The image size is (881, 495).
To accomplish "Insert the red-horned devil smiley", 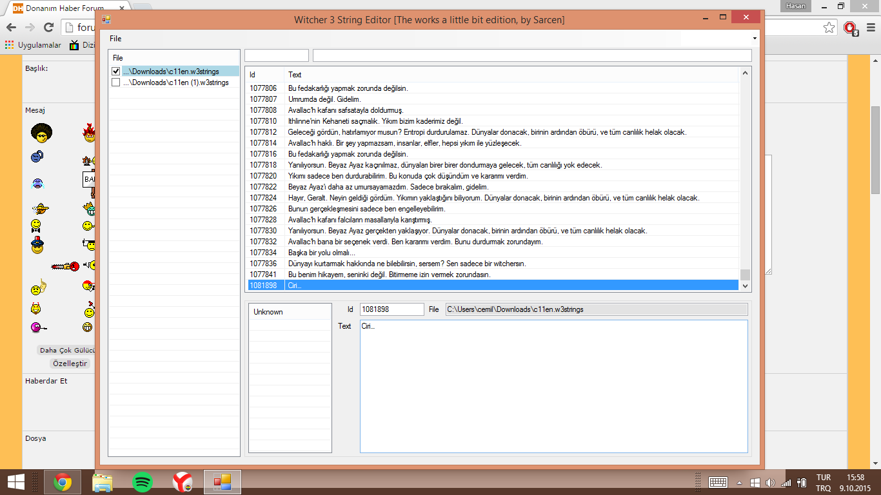I will coord(36,309).
